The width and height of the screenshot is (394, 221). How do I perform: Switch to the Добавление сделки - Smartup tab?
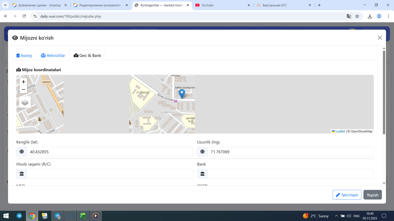39,5
